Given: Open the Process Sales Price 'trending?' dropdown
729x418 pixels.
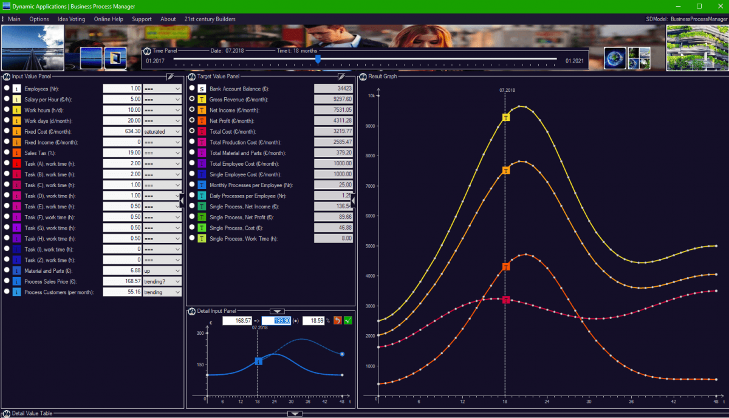Looking at the screenshot, I should coord(162,281).
